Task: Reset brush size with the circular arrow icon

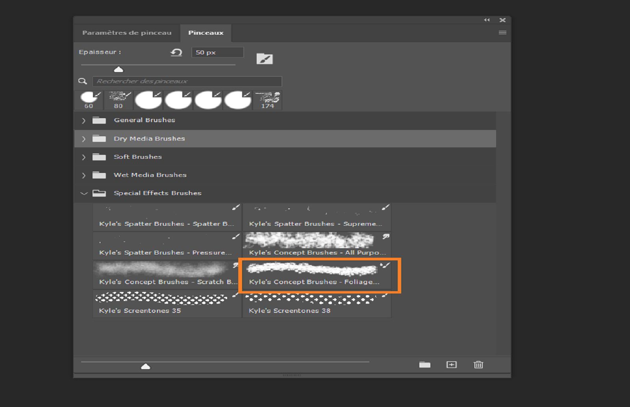Action: [176, 52]
